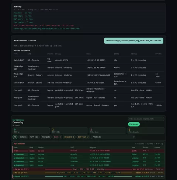Screen dimensions: 177x180
Task: Filter to Down · 2 sessions
Action: coord(57,137)
